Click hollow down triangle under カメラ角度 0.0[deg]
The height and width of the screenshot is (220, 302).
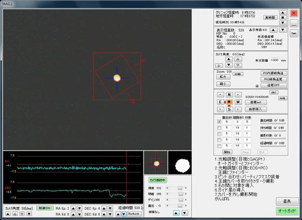coord(238,65)
